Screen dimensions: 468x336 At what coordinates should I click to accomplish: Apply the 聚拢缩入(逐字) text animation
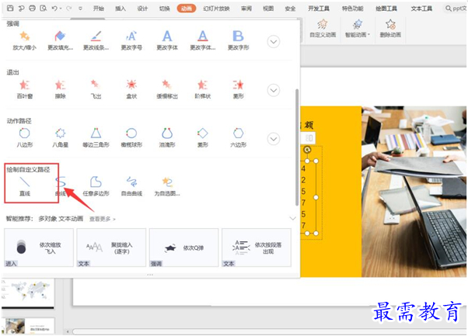click(111, 248)
